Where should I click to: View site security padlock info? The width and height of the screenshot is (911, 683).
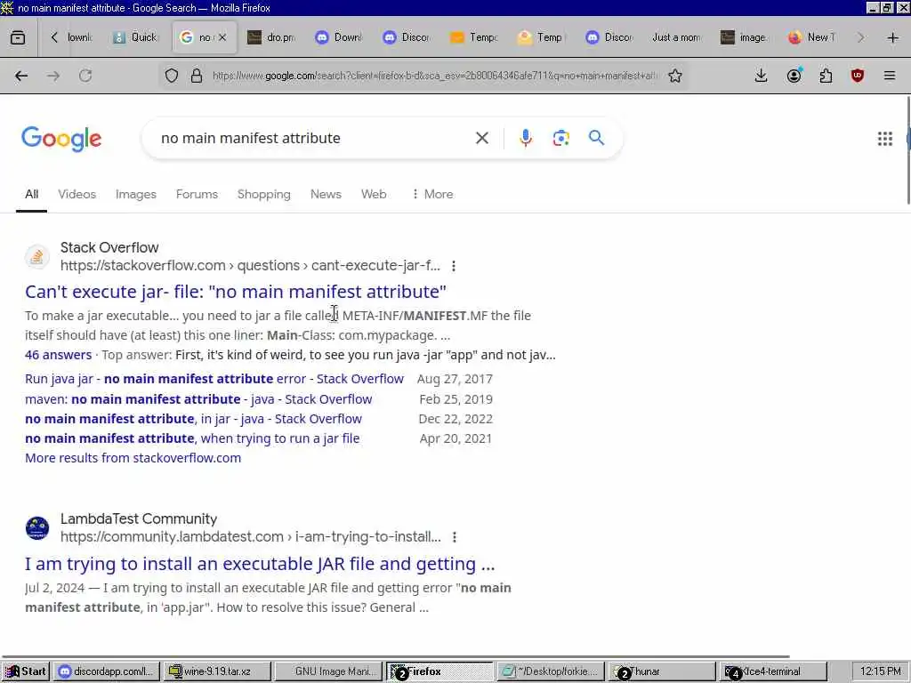[x=197, y=76]
